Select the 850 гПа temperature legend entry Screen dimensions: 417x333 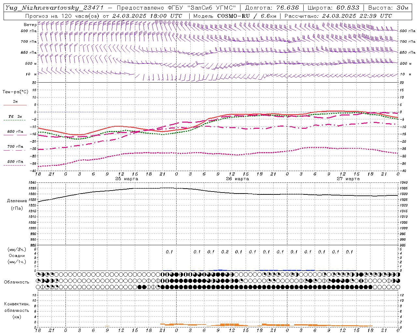[15, 132]
